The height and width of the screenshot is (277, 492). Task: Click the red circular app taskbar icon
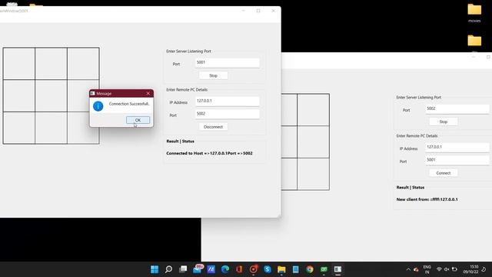pyautogui.click(x=254, y=269)
